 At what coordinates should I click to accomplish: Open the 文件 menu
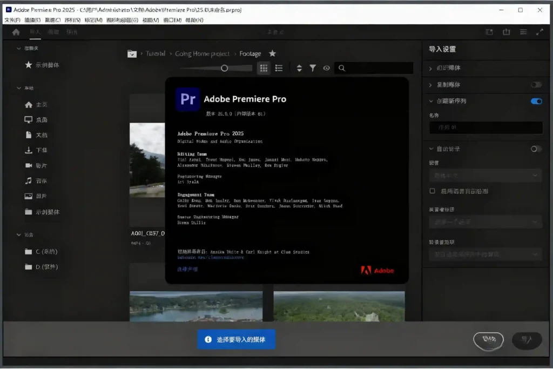click(x=12, y=19)
